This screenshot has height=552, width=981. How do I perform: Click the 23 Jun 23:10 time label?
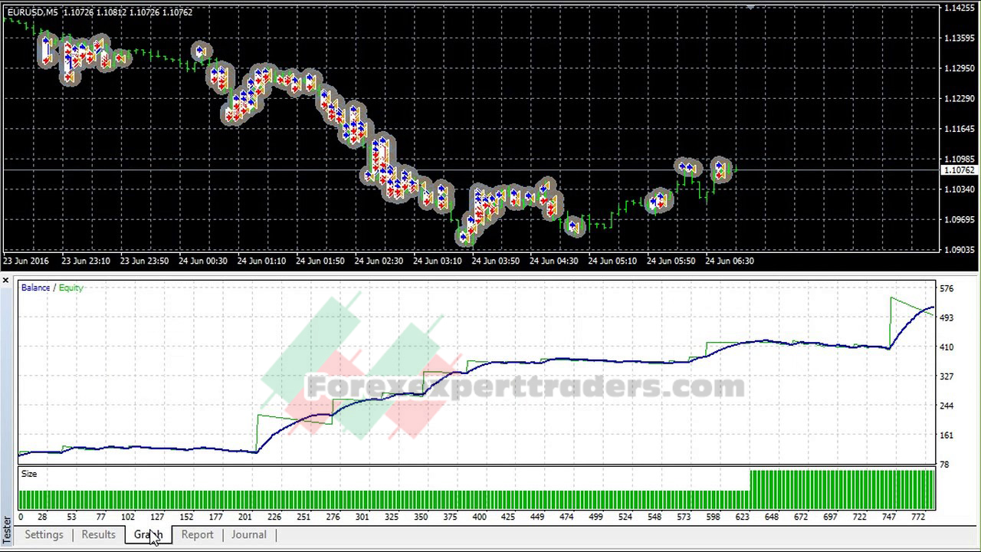coord(86,261)
